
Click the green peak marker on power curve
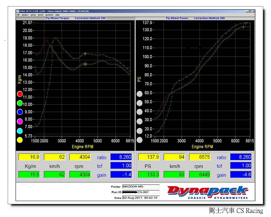point(244,27)
